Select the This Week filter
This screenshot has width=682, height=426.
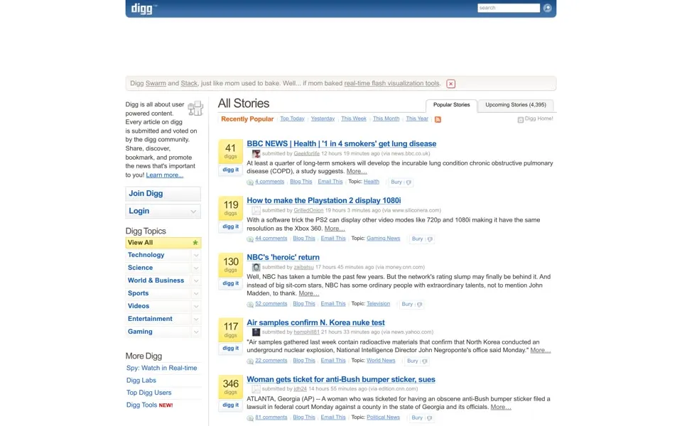[354, 119]
